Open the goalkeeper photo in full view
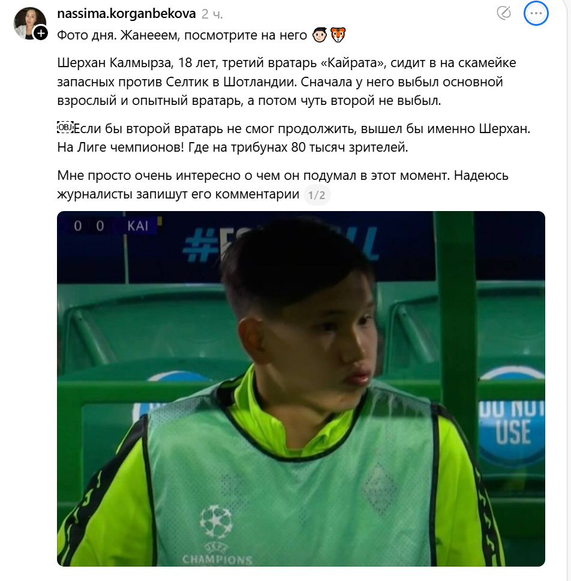 pos(300,389)
